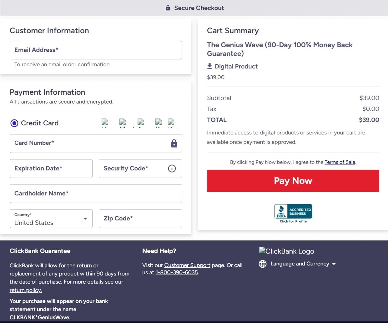388x323 pixels.
Task: Click the Language and Currency globe icon
Action: pyautogui.click(x=263, y=264)
